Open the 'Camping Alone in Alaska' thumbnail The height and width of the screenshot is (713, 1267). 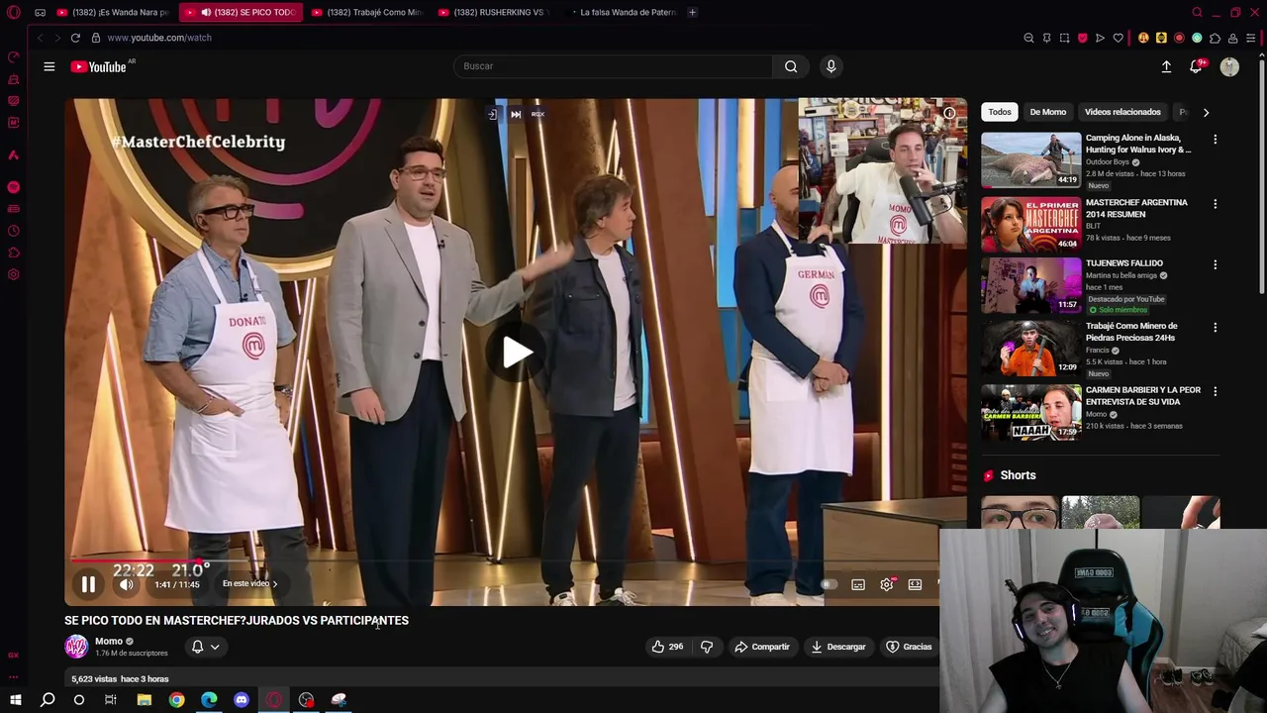(x=1031, y=159)
